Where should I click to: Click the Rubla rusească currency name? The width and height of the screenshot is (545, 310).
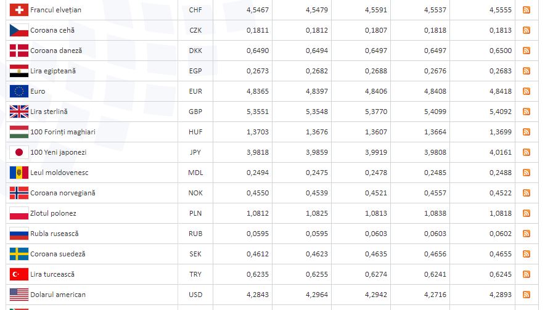54,234
